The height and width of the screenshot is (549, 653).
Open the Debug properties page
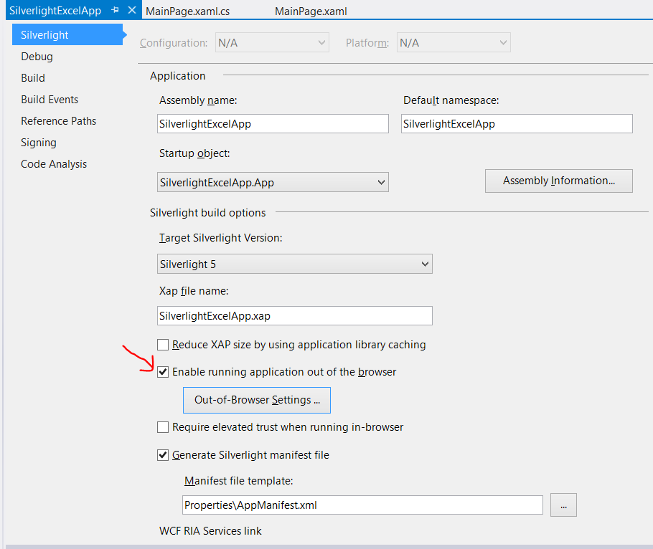[37, 57]
